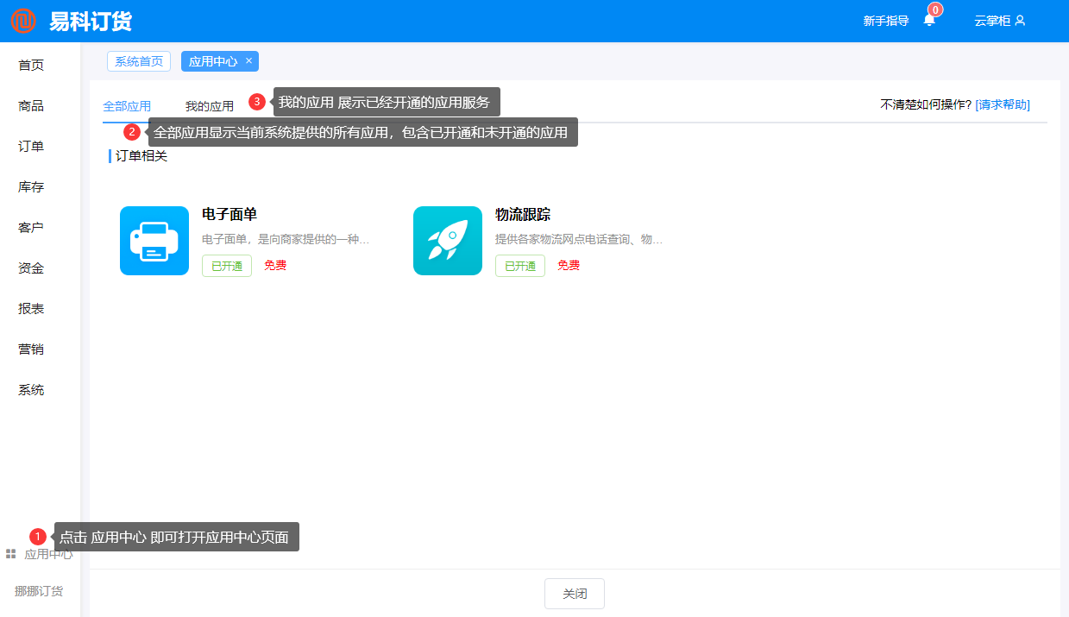This screenshot has height=617, width=1069.
Task: Select the 全部应用 tab
Action: (x=127, y=106)
